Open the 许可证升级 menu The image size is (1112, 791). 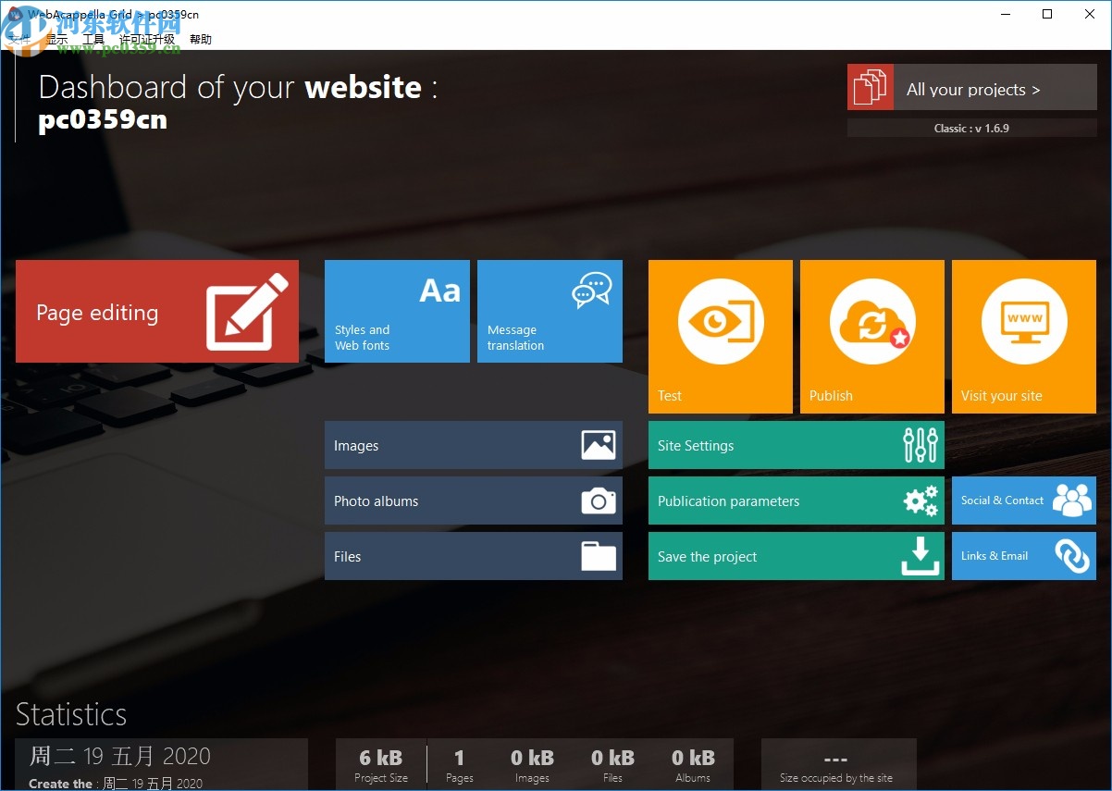(147, 40)
